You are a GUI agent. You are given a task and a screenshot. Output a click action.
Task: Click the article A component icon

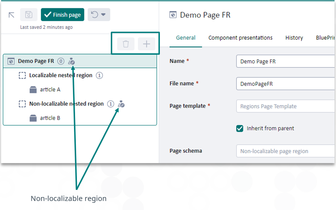tap(33, 90)
